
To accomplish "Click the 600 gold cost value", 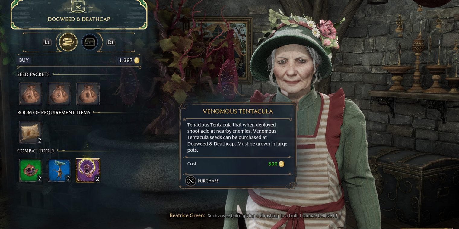I will tap(276, 164).
